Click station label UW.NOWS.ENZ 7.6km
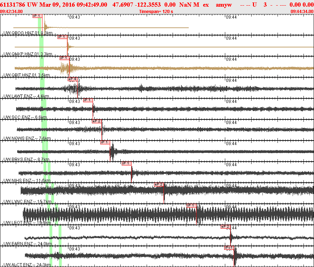314x267 pixels. (27, 138)
